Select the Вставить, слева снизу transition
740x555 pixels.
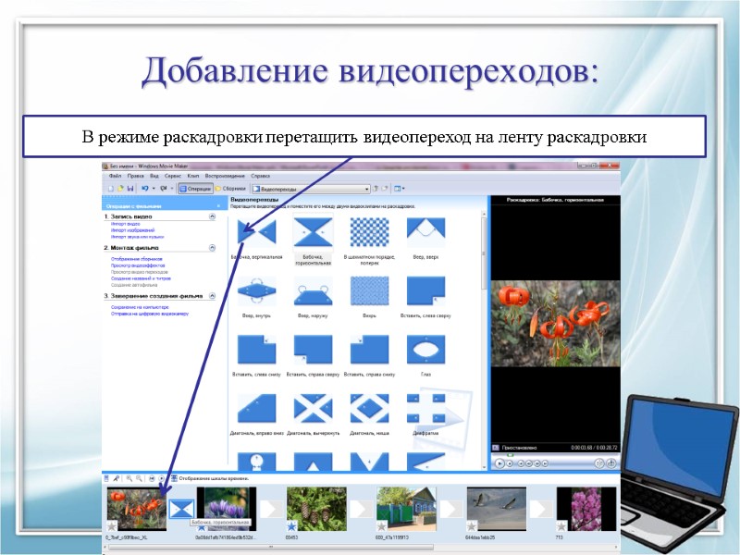click(256, 350)
